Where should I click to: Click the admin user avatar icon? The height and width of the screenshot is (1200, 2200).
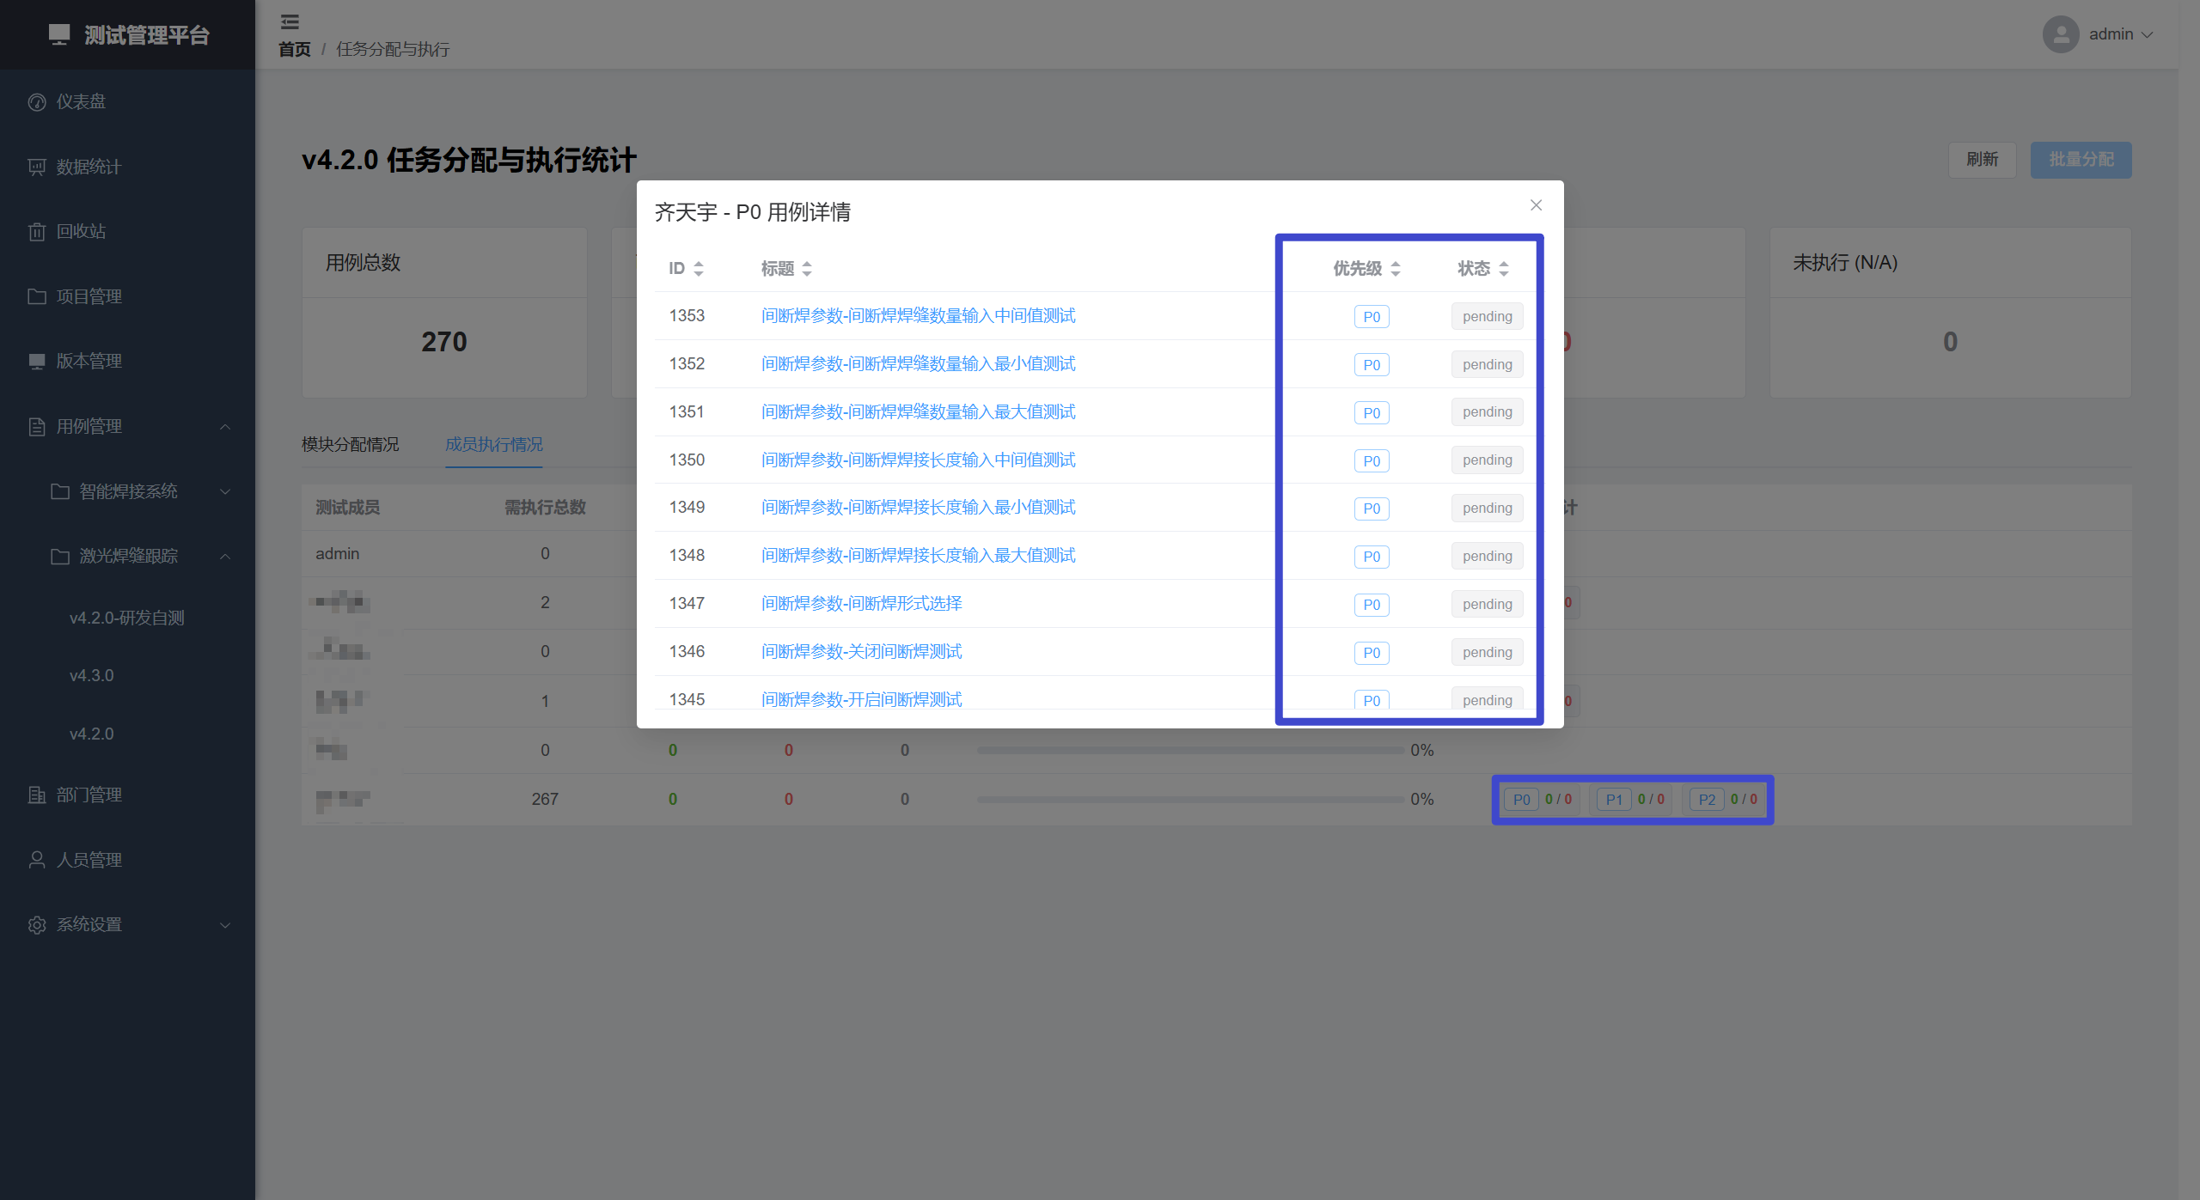[2060, 34]
